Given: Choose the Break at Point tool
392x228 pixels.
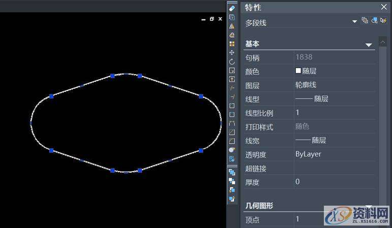Looking at the screenshot, I should click(x=232, y=106).
